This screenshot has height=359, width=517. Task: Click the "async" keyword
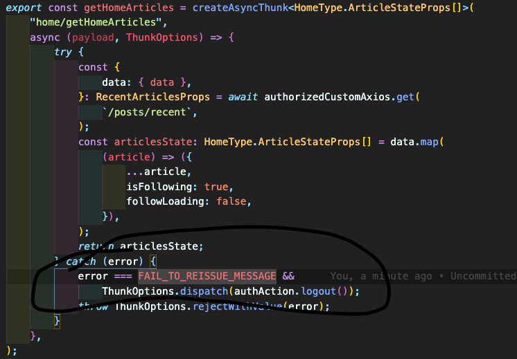point(45,37)
